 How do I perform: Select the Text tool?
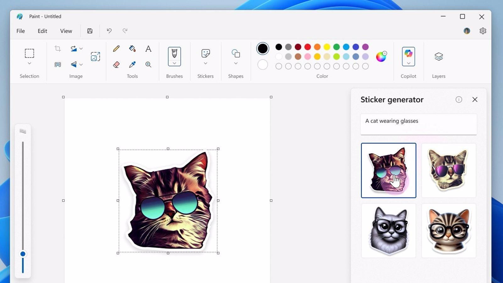click(x=148, y=48)
